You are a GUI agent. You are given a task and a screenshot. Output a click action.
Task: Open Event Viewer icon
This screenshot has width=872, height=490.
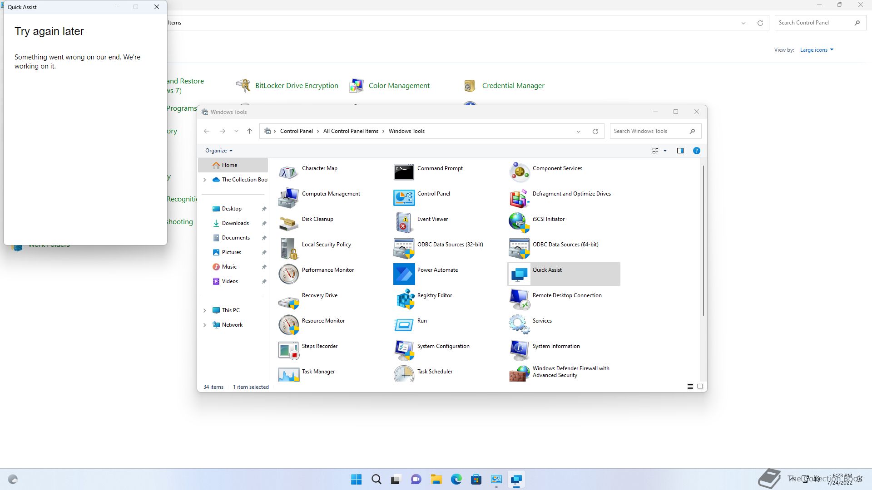click(404, 223)
